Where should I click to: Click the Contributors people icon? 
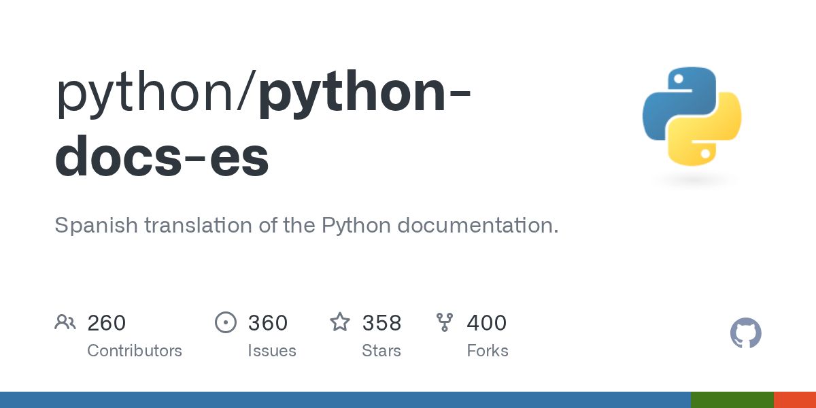coord(65,322)
